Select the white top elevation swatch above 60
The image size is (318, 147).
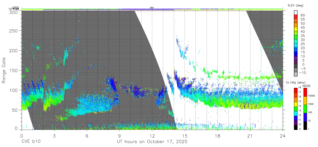click(x=296, y=12)
